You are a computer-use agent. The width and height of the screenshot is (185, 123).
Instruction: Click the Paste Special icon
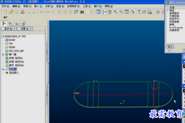click(70, 12)
